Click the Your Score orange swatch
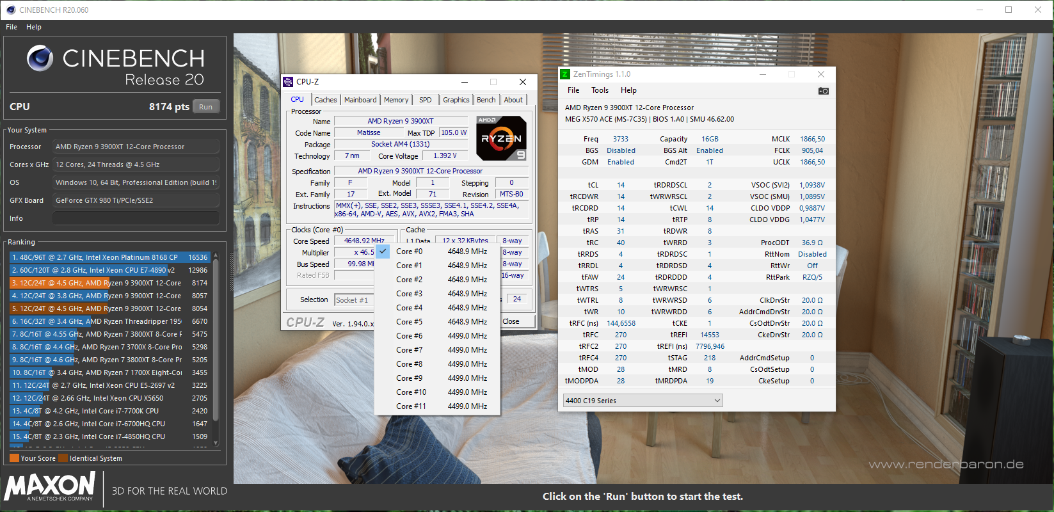Image resolution: width=1054 pixels, height=512 pixels. pos(14,458)
